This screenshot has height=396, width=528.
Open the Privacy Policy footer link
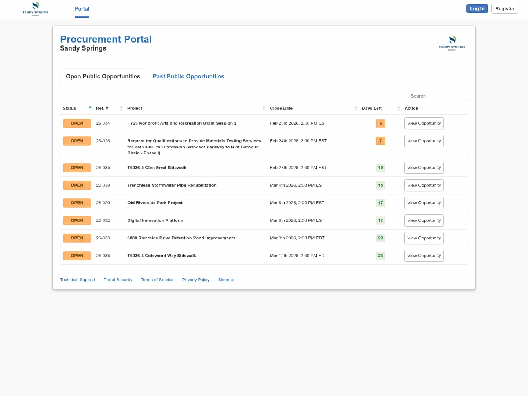point(196,280)
